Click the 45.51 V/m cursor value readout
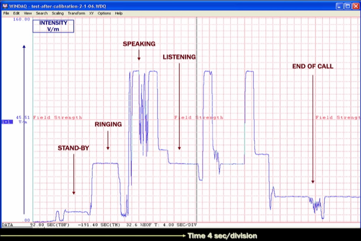 (x=23, y=118)
